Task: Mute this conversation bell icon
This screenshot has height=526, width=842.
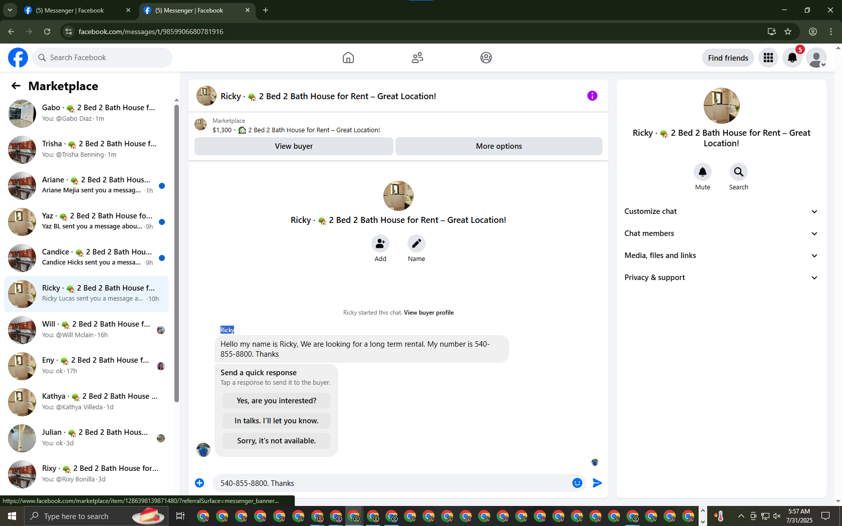Action: tap(703, 172)
